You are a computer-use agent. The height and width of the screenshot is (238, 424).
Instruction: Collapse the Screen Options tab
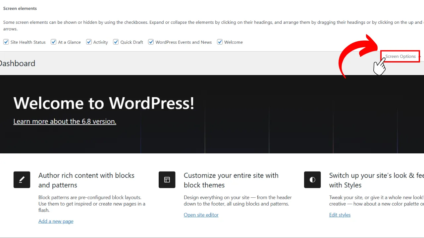(x=400, y=56)
